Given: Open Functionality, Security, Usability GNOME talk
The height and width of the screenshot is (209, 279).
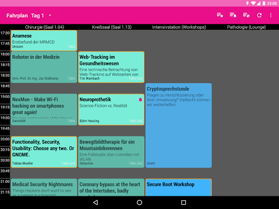Looking at the screenshot, I should pyautogui.click(x=44, y=152).
